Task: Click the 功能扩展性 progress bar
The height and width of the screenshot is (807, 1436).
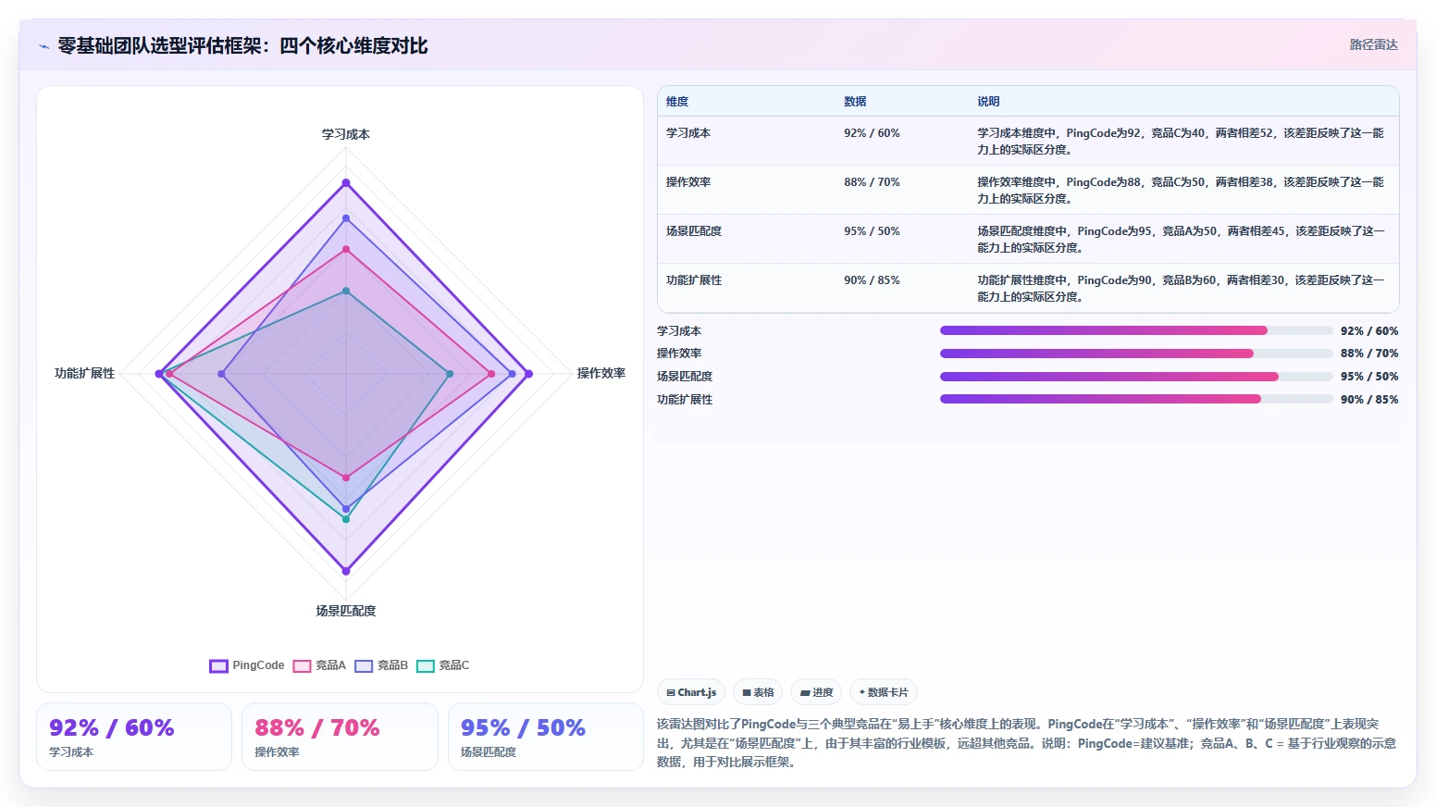Action: (x=1136, y=399)
